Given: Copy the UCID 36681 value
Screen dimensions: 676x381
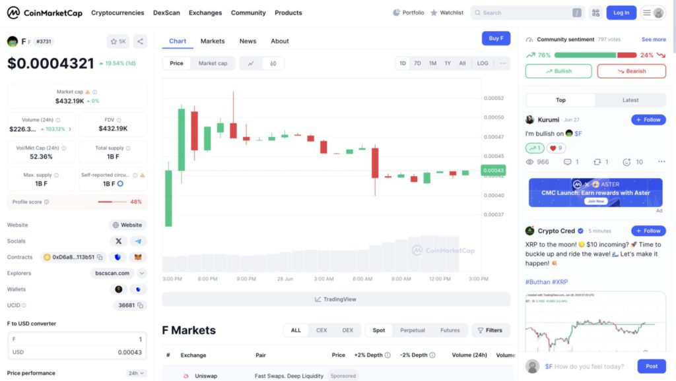Looking at the screenshot, I should (x=140, y=305).
